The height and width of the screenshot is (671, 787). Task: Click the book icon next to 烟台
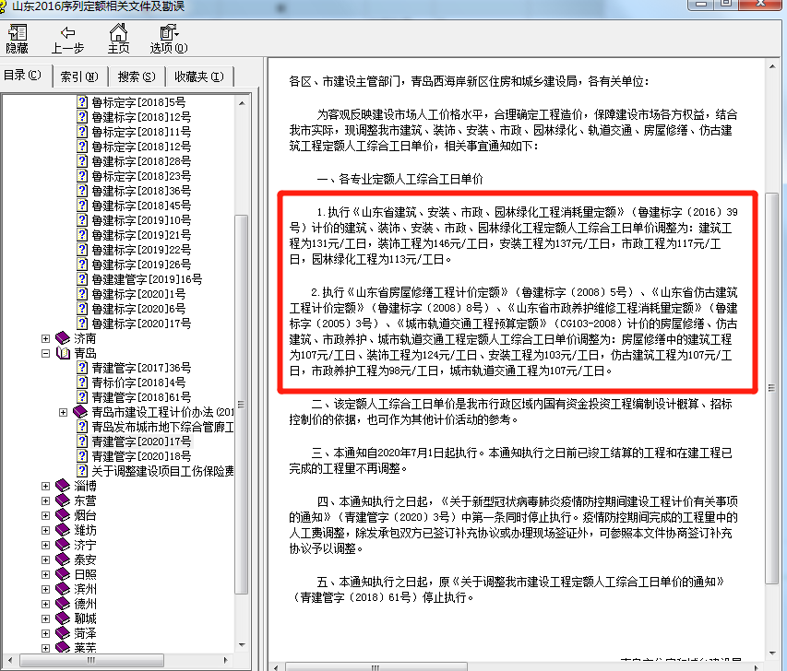point(63,515)
